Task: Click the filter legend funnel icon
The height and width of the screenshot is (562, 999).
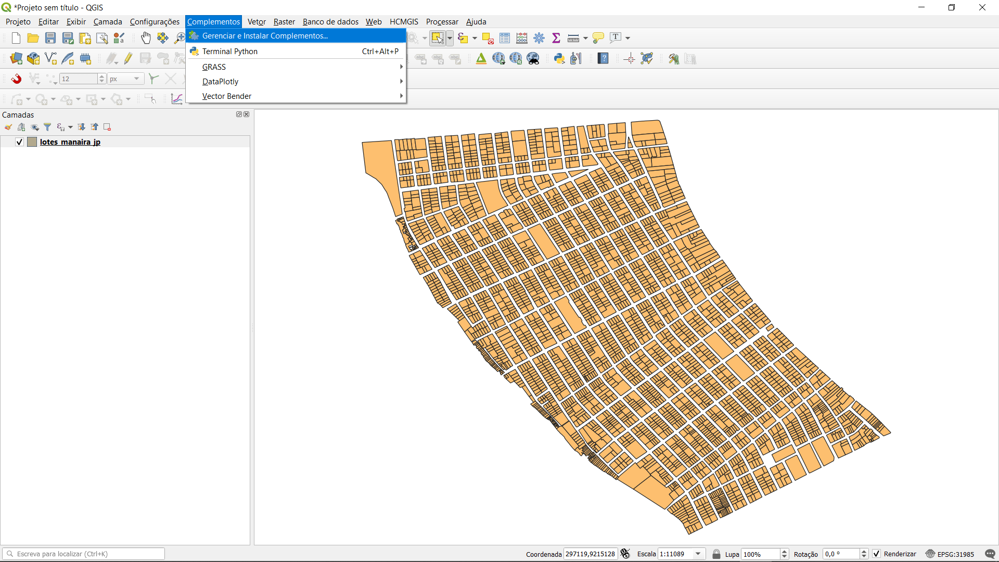Action: click(47, 127)
